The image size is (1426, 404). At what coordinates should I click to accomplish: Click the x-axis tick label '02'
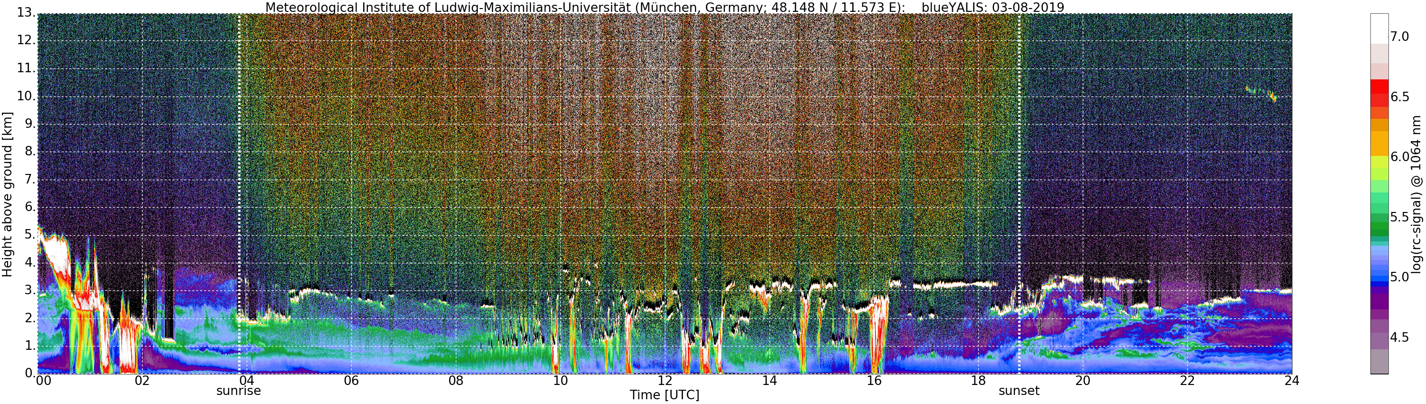point(142,381)
